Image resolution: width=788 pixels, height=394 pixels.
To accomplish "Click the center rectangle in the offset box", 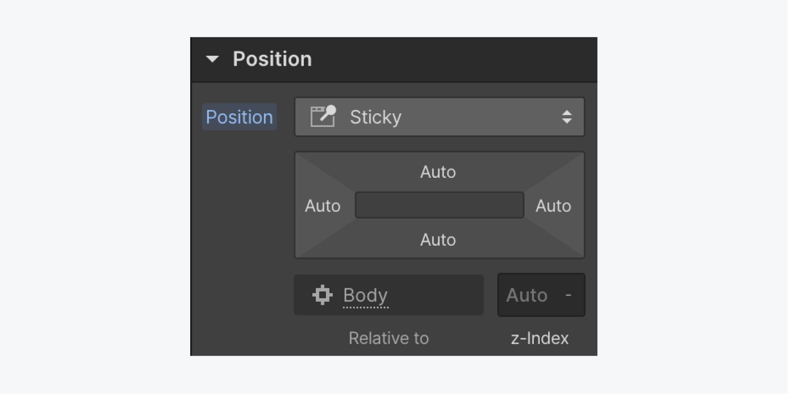I will point(439,205).
